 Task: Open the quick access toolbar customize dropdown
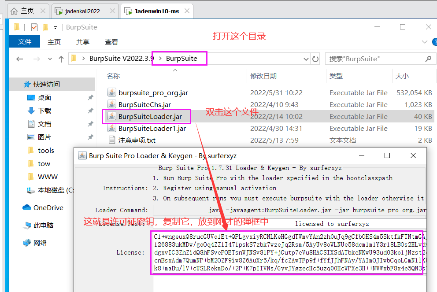(x=55, y=28)
